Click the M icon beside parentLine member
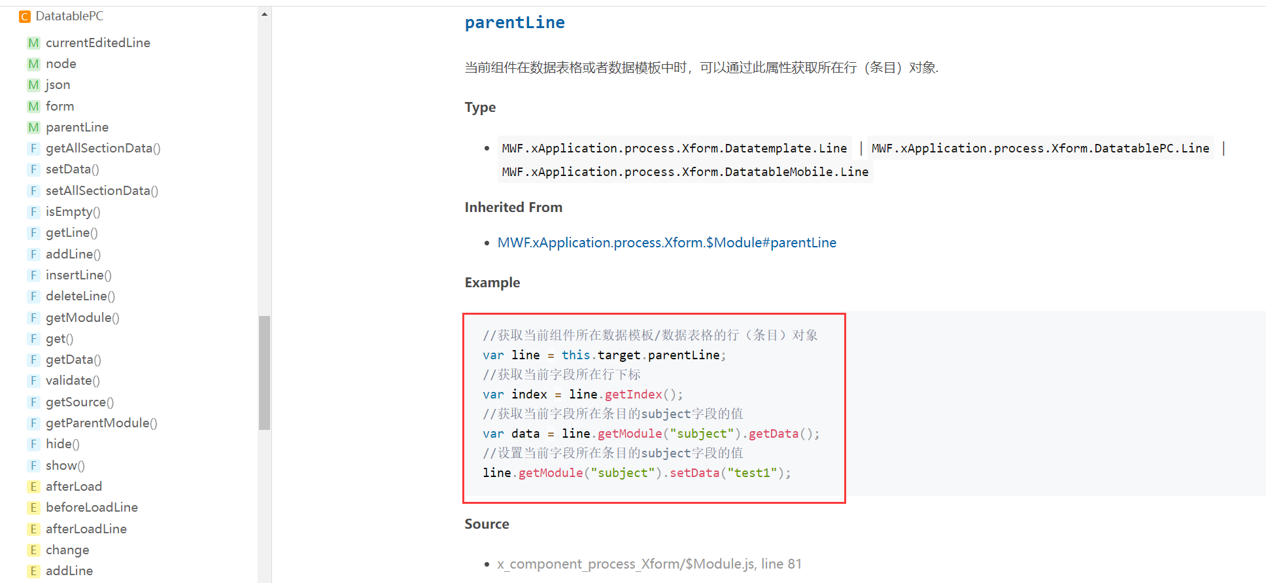1266x583 pixels. [33, 128]
